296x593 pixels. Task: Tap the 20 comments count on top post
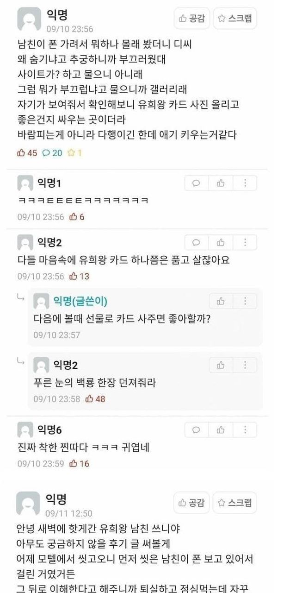[52, 153]
